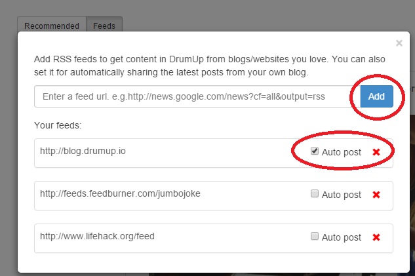
Task: Select the feeds.feedburner.com/jumbojoke URL text
Action: pyautogui.click(x=120, y=193)
